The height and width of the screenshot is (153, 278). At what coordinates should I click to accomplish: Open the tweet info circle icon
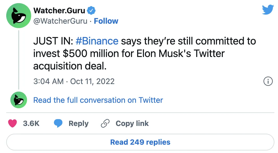[268, 81]
